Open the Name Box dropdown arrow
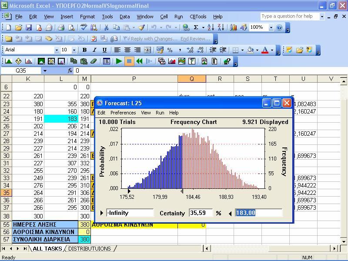Viewport: 348px width, 261px height. 45,71
